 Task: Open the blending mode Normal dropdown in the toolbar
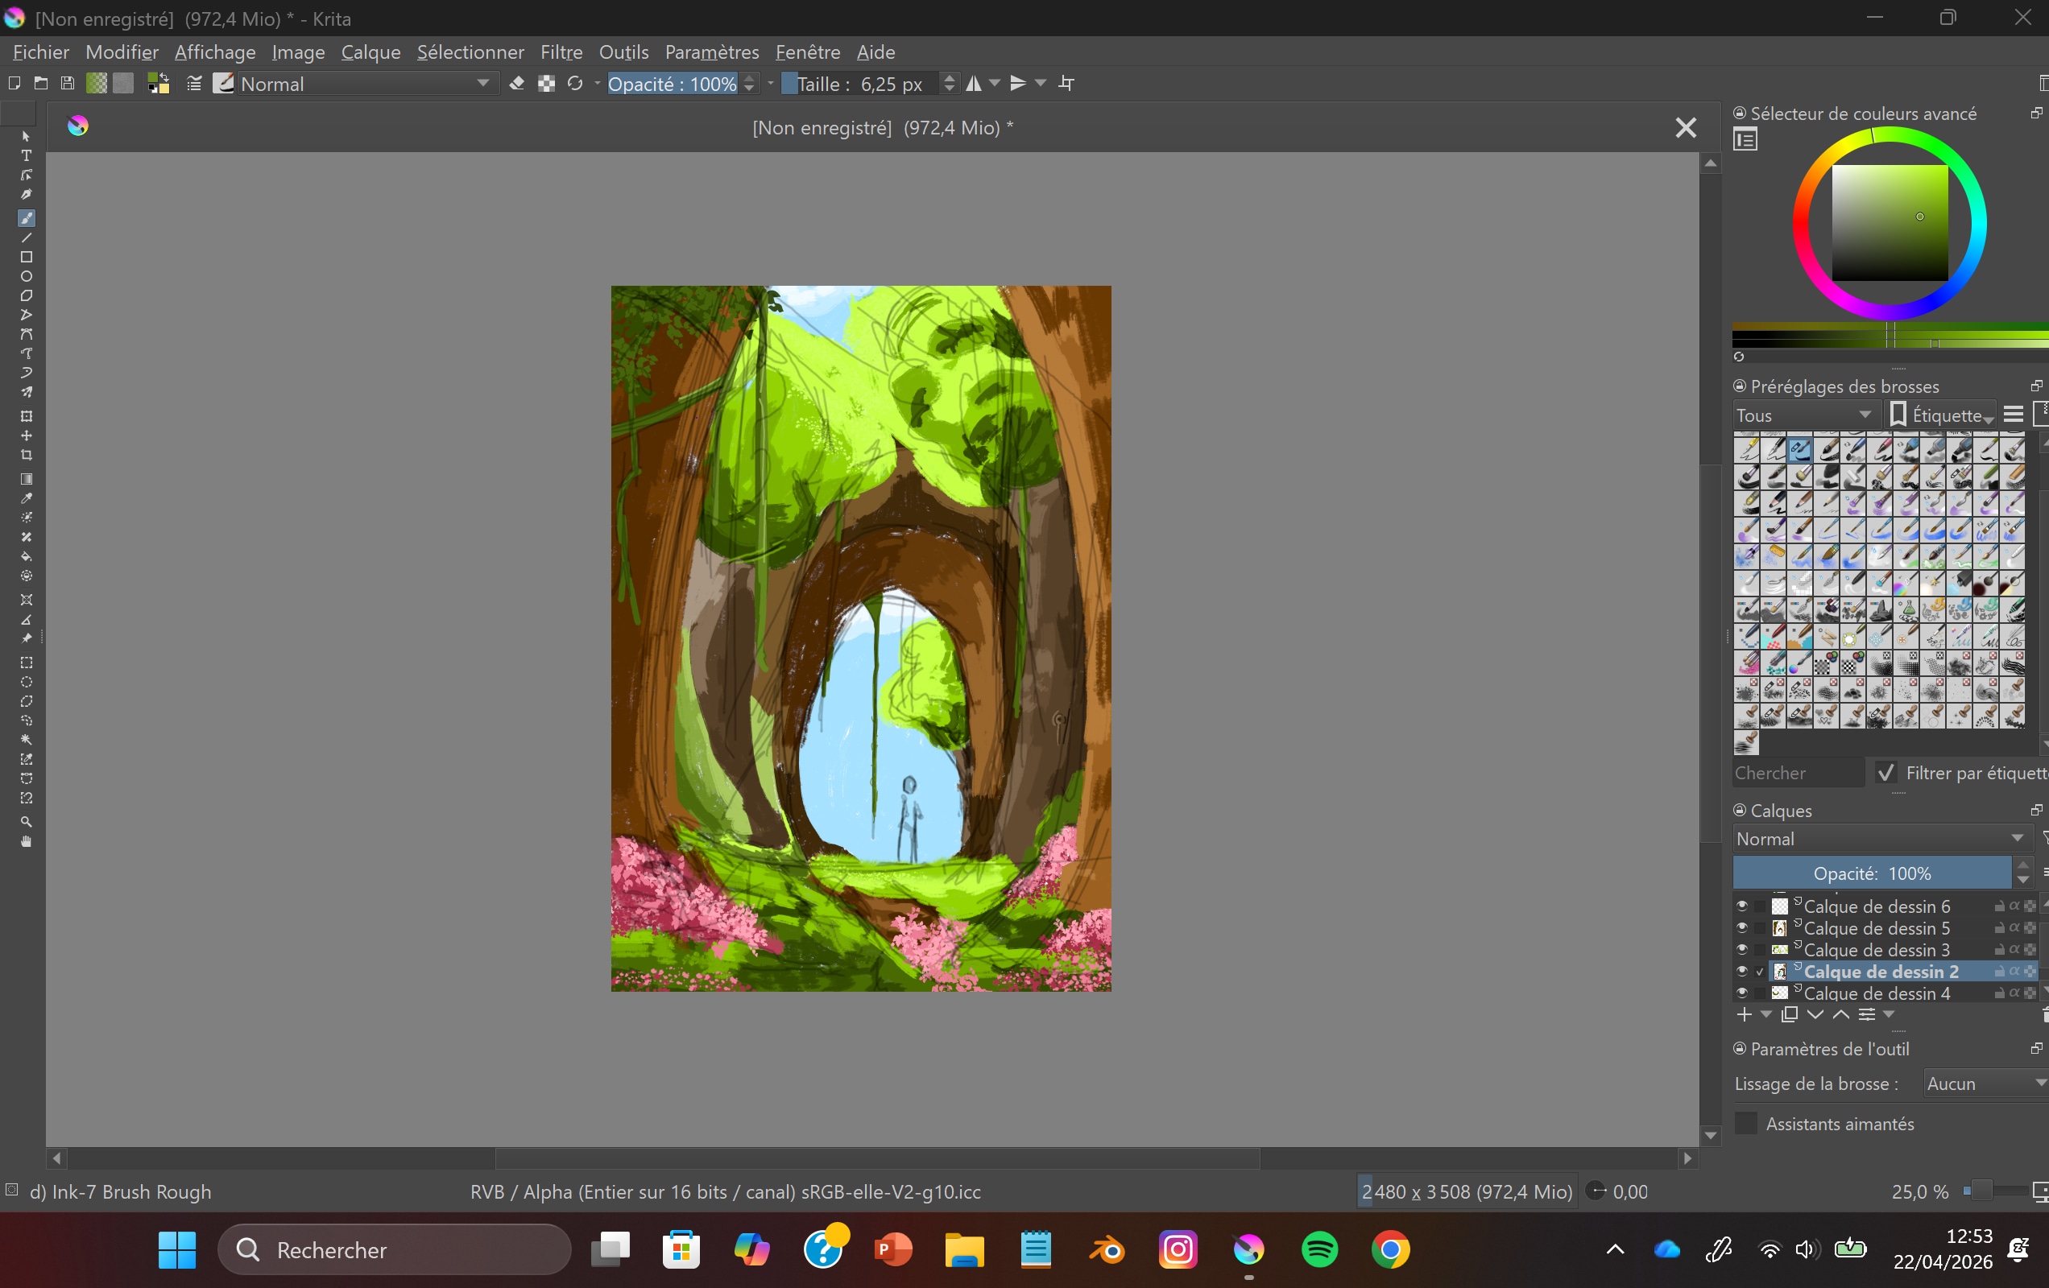click(366, 84)
